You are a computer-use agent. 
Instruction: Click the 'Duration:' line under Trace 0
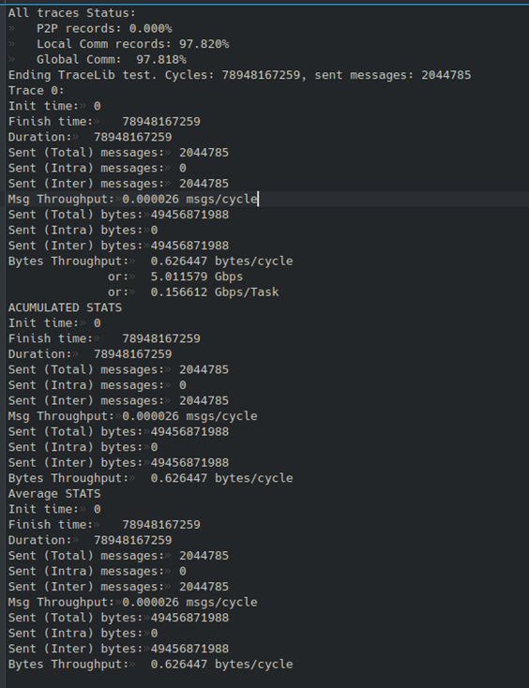[x=90, y=137]
